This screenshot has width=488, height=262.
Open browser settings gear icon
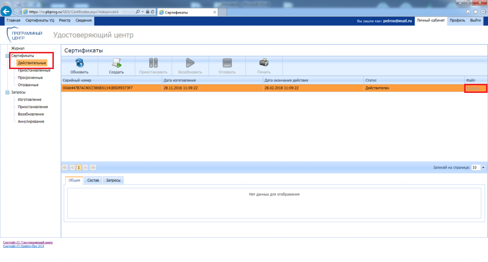click(x=482, y=11)
